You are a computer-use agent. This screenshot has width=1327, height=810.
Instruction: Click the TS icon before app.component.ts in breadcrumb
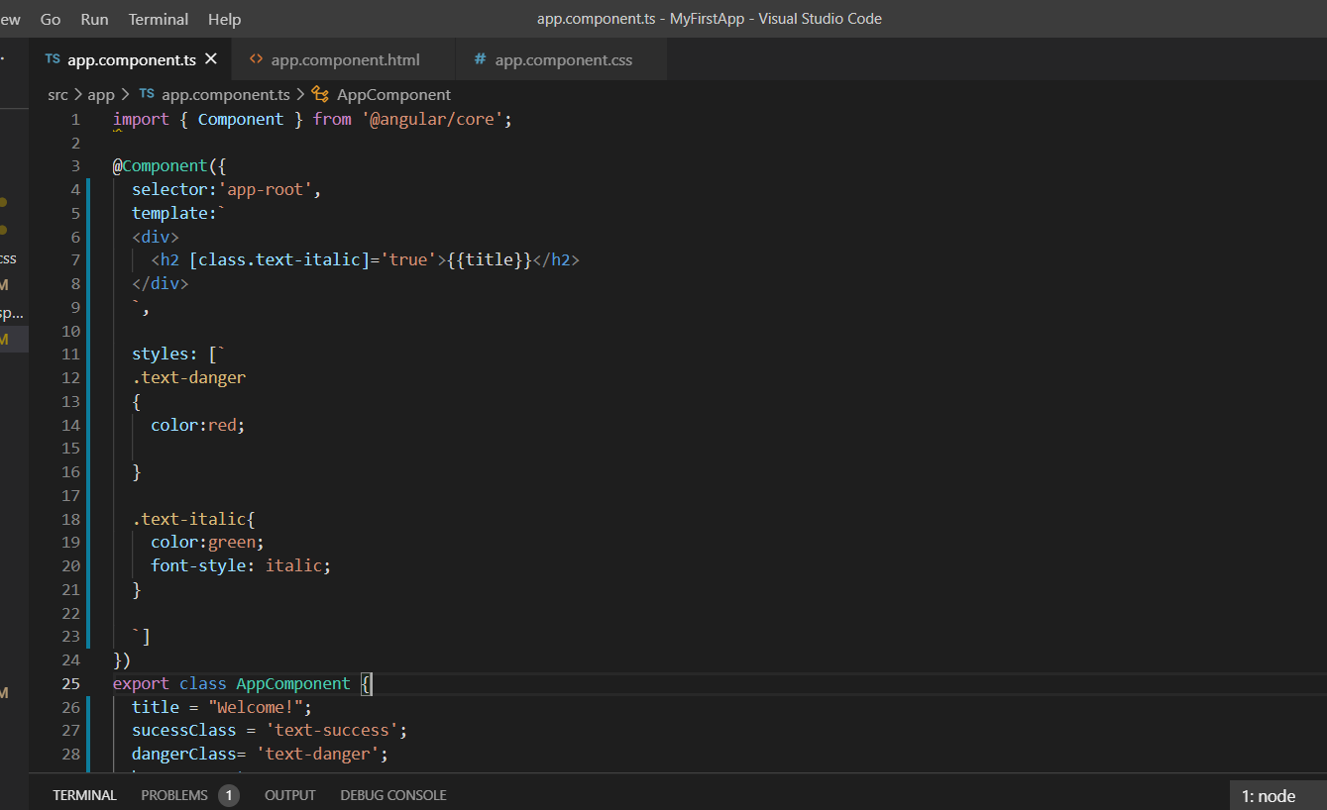pos(146,94)
